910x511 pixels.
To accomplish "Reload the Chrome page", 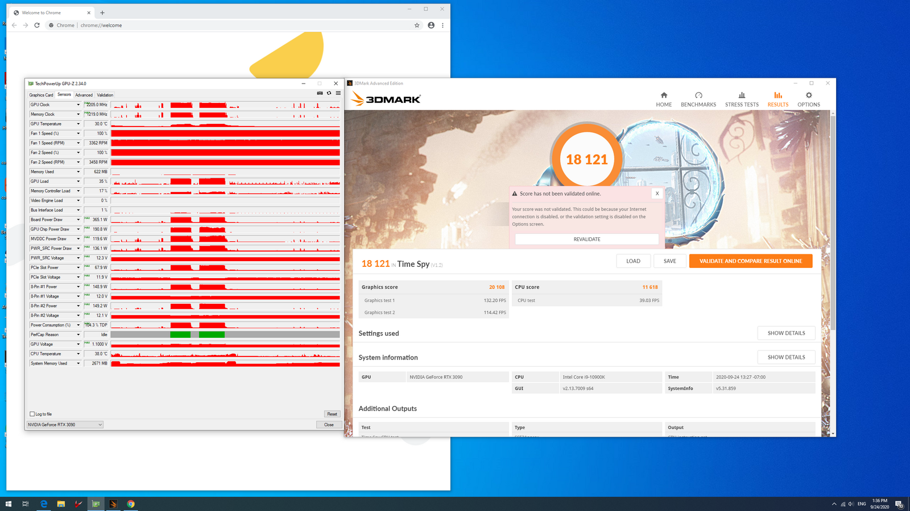I will [x=37, y=25].
